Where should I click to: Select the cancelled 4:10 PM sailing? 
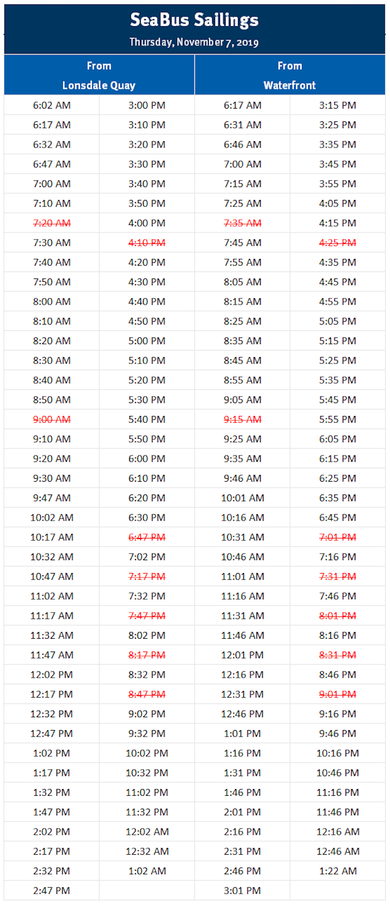click(x=147, y=243)
